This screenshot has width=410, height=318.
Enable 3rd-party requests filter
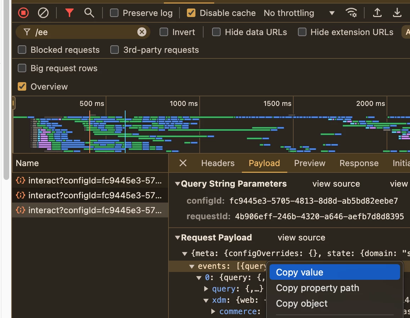[115, 50]
